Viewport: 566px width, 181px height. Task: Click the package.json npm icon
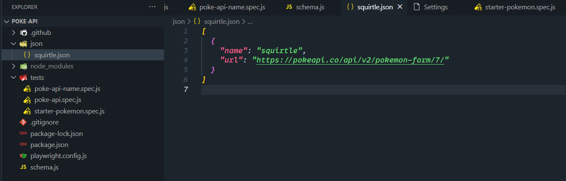point(24,145)
